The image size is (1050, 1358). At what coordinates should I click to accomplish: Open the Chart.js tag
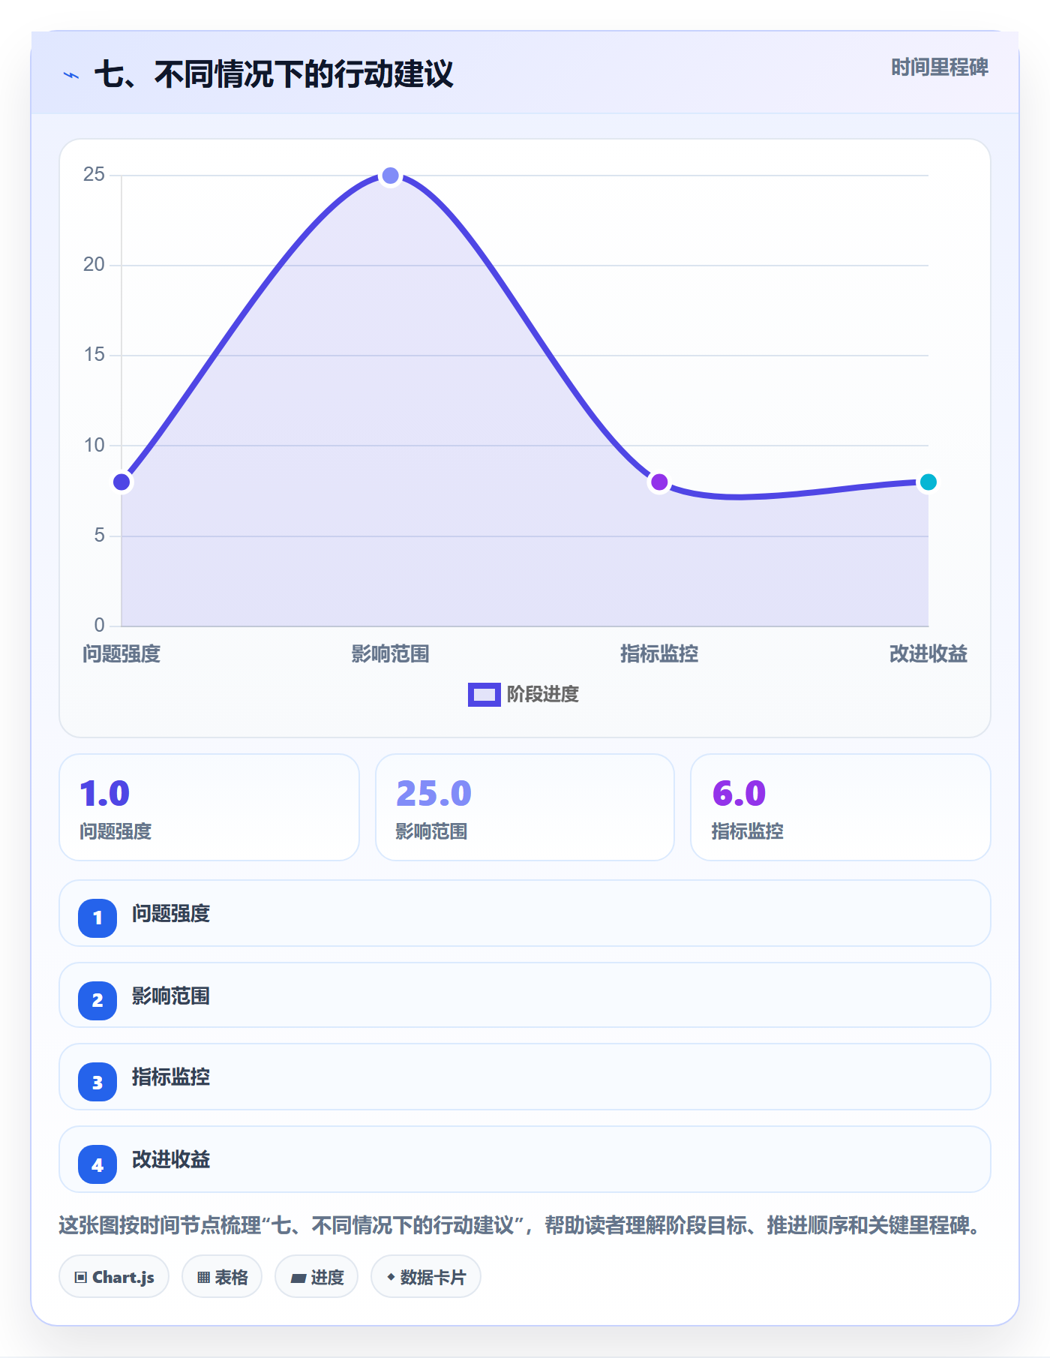[x=114, y=1276]
